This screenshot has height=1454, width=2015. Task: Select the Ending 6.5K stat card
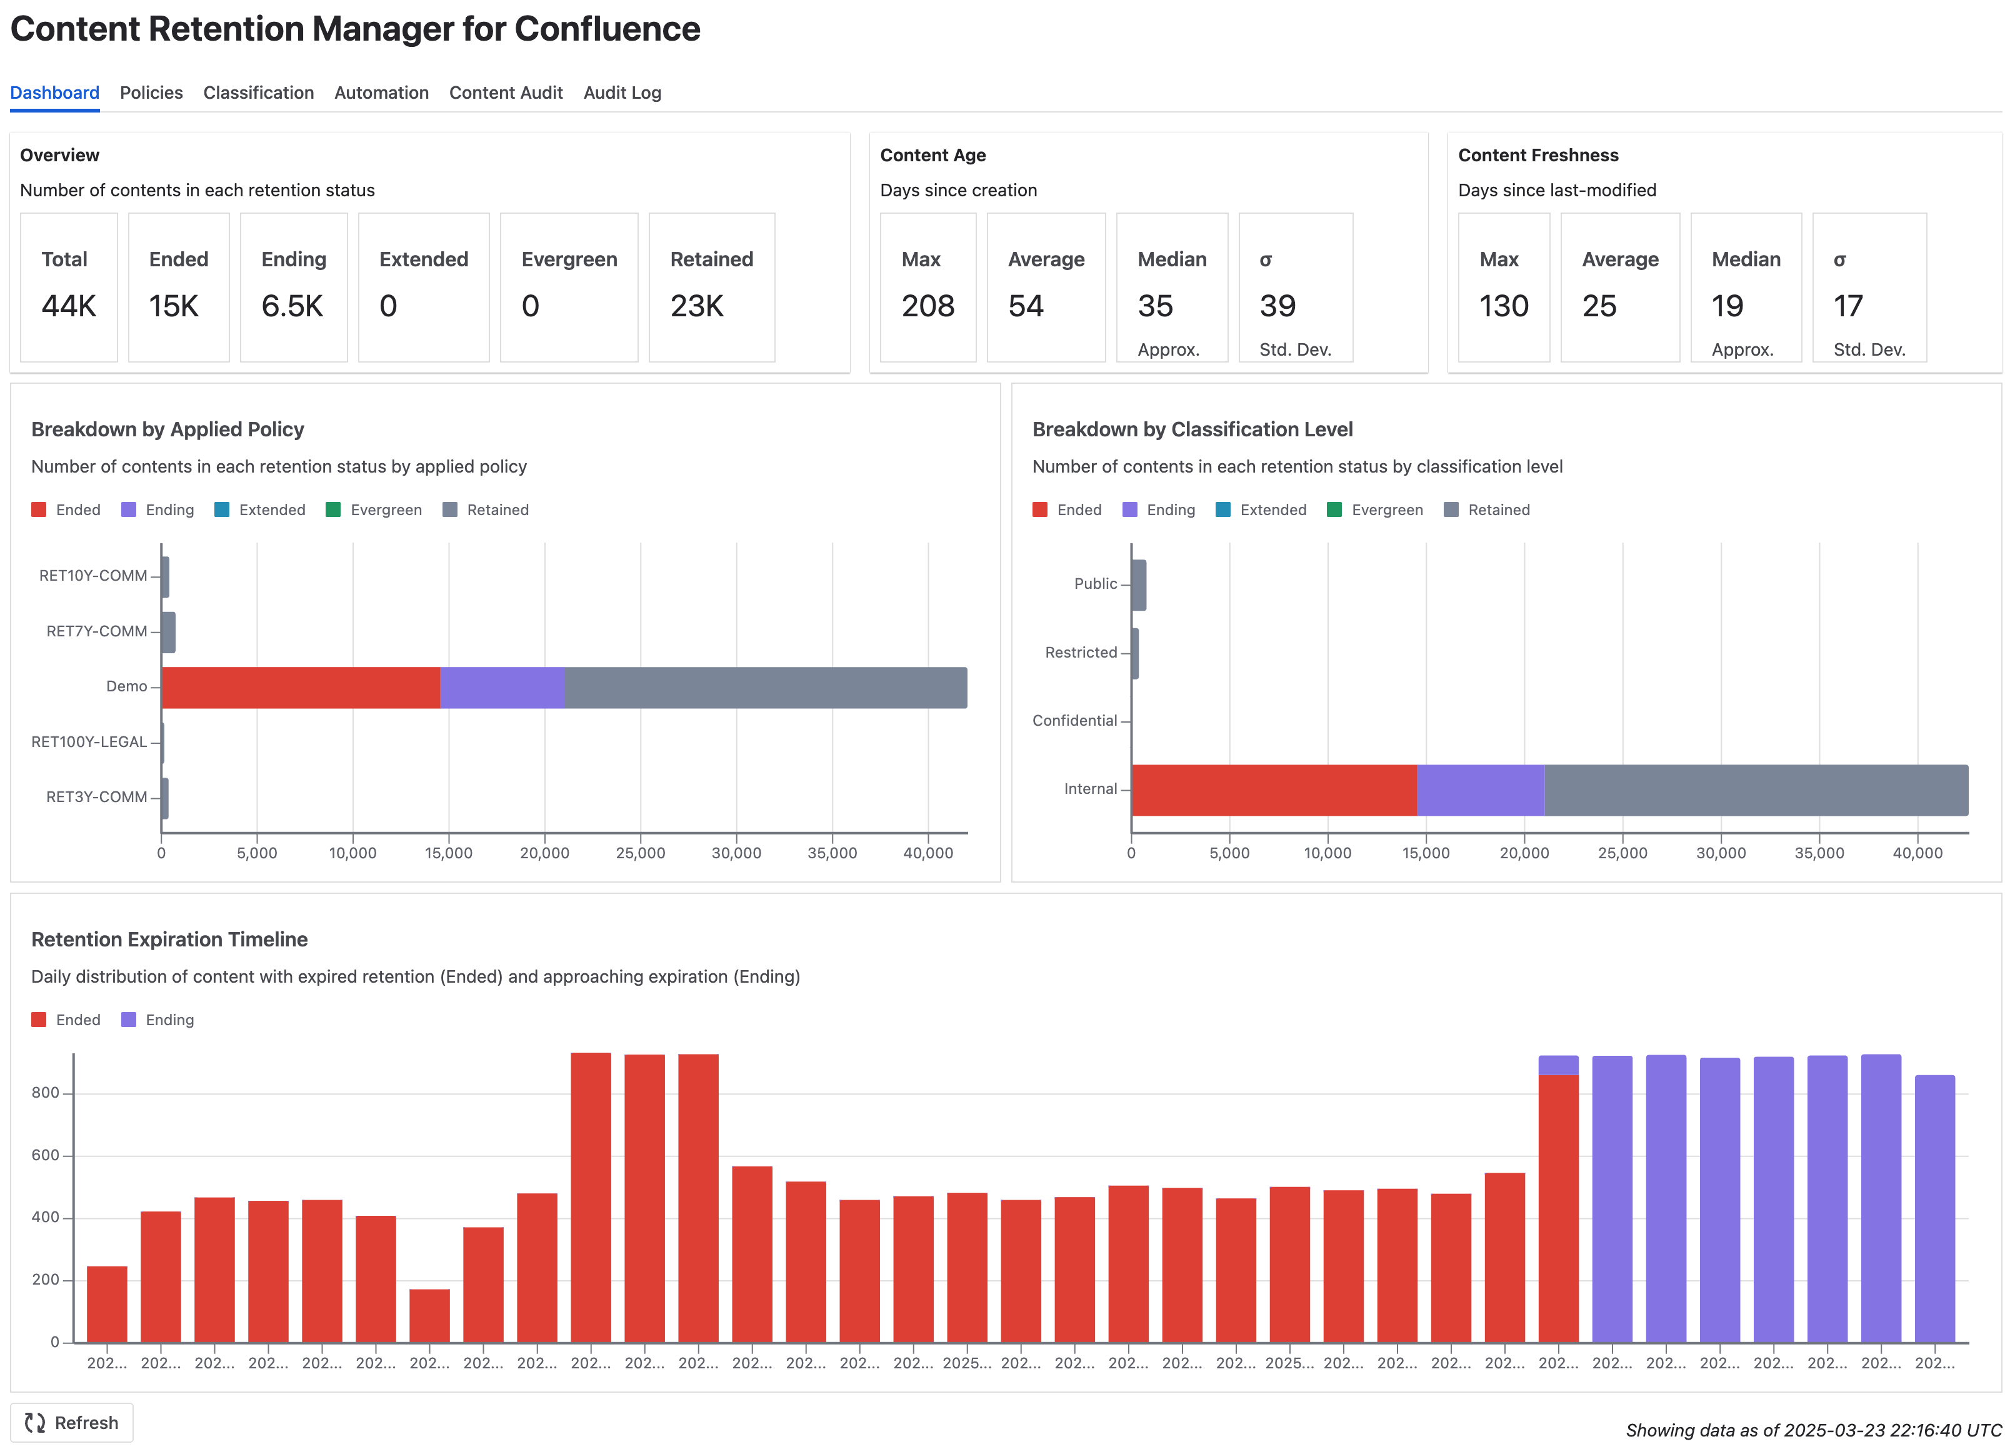293,287
